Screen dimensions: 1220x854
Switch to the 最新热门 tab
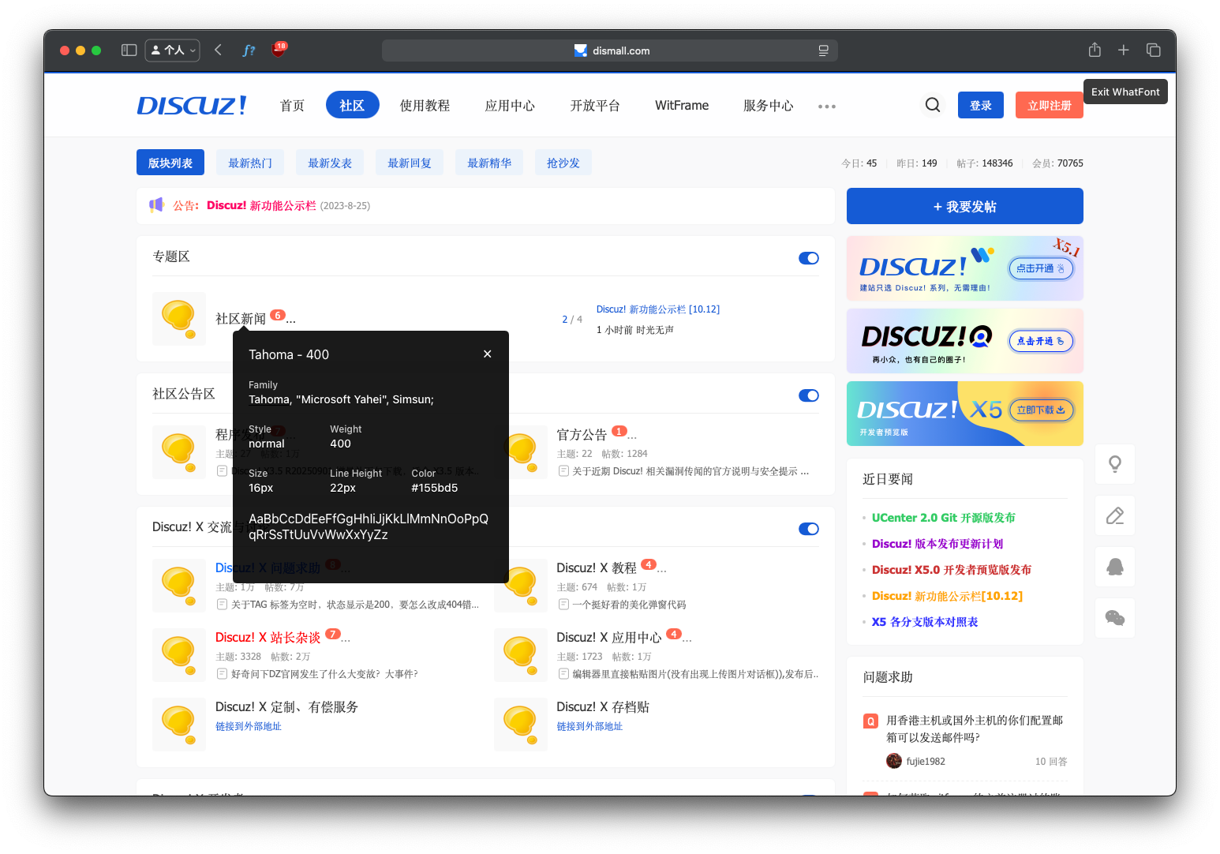point(250,163)
